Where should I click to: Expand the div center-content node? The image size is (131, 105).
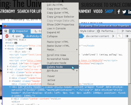pos(12,99)
